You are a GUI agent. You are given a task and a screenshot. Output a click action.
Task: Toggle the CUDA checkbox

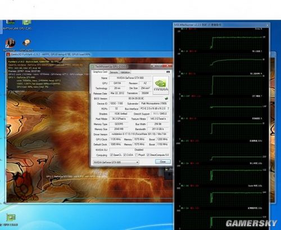[125, 155]
